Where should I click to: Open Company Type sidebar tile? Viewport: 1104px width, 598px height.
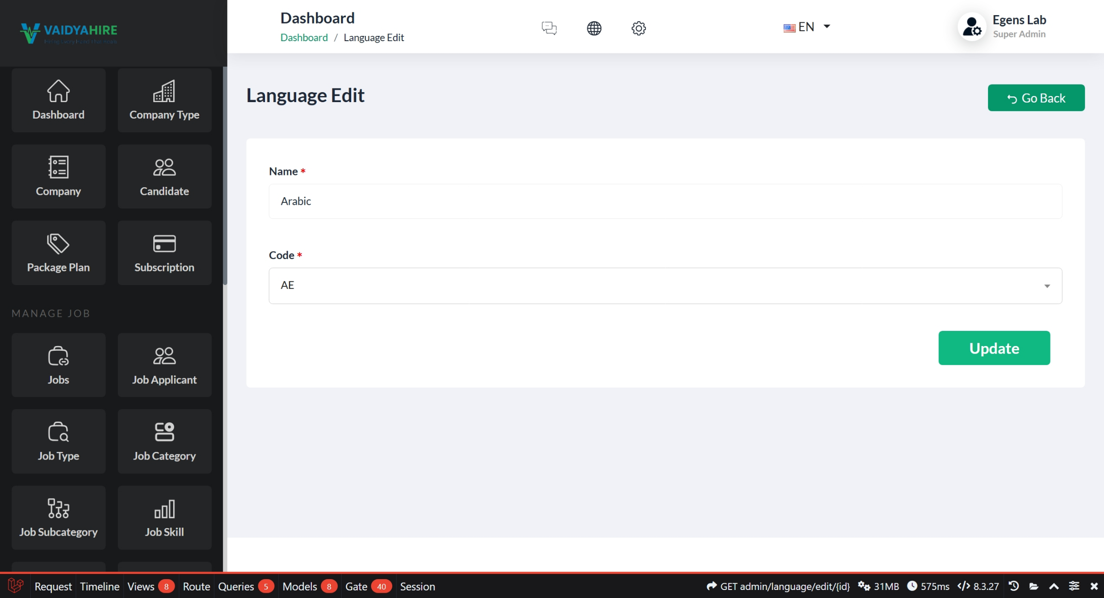click(x=164, y=100)
